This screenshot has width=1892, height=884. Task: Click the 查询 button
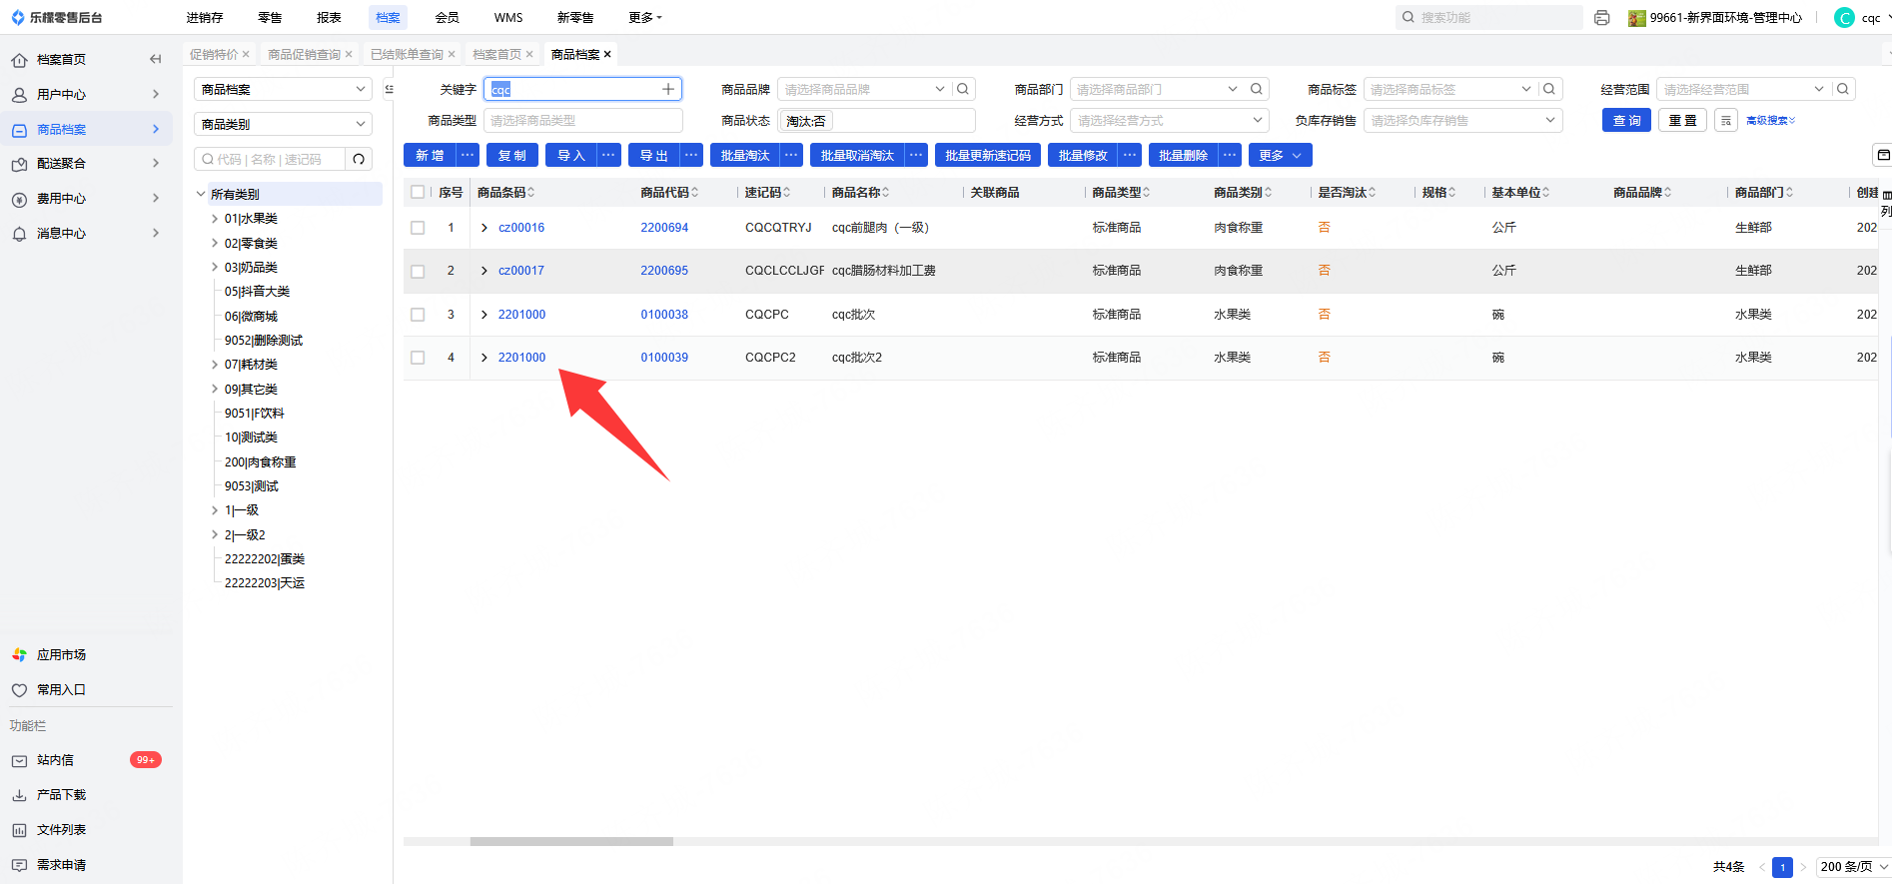[x=1626, y=121]
